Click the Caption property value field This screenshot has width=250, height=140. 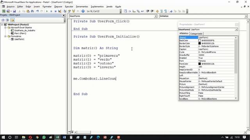[216, 49]
